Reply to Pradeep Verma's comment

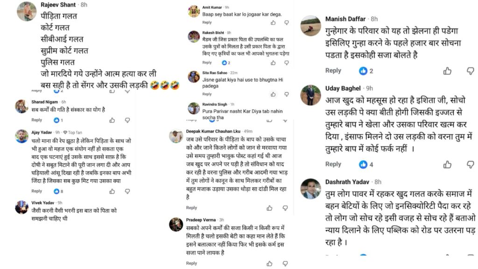click(x=191, y=263)
